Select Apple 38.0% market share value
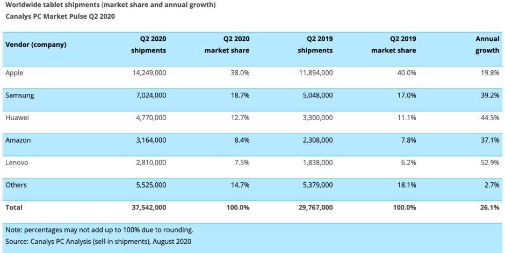The width and height of the screenshot is (505, 253). [x=240, y=73]
